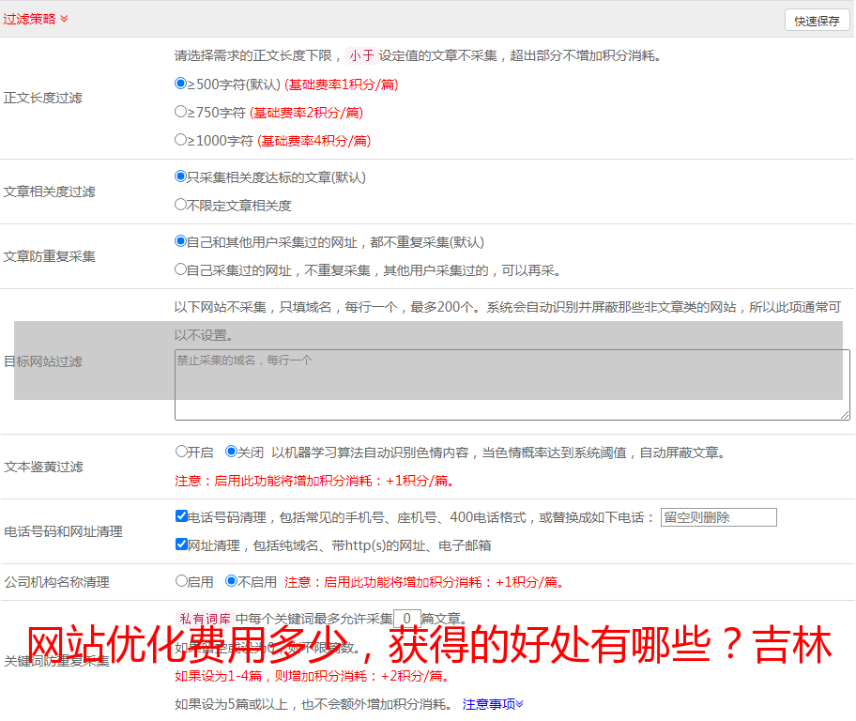856x721 pixels.
Task: Select 自己和其他用户采集过的网址都不重复采集 option
Action: [180, 241]
